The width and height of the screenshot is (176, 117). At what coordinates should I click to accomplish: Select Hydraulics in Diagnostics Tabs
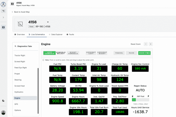[x=19, y=92]
